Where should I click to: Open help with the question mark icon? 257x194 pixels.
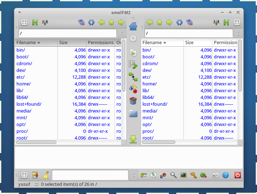click(x=226, y=175)
